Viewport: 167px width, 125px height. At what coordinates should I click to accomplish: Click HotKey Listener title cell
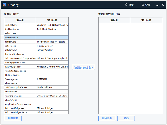[x=52, y=46]
